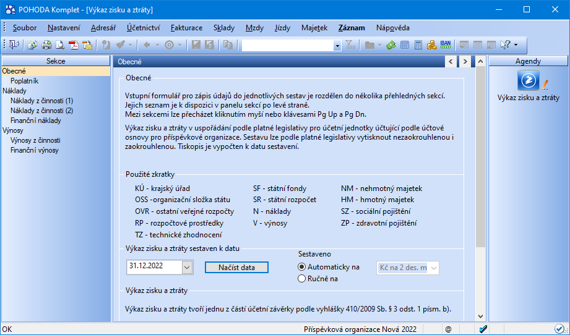Export to PDF using toolbar icon
Screen dimensions: 570x335
coord(74,45)
